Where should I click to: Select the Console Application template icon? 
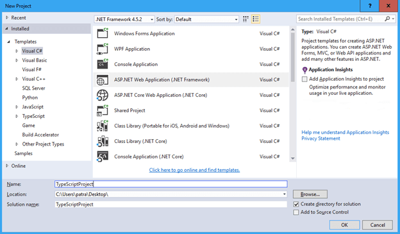click(x=103, y=64)
